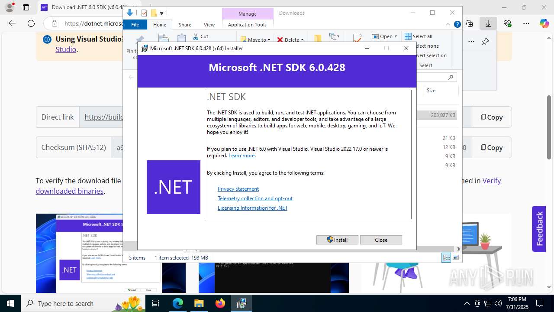Switch to Share ribbon tab in Explorer
This screenshot has height=312, width=554.
(x=185, y=25)
